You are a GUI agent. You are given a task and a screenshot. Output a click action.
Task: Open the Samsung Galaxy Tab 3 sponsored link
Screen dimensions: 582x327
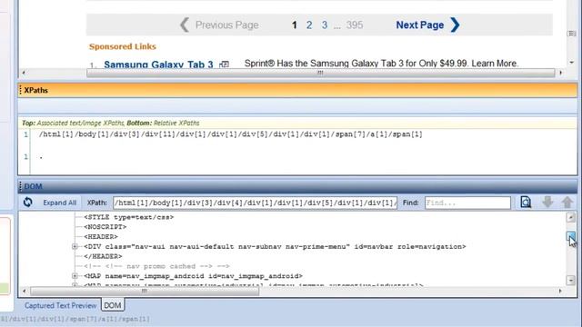coord(158,64)
